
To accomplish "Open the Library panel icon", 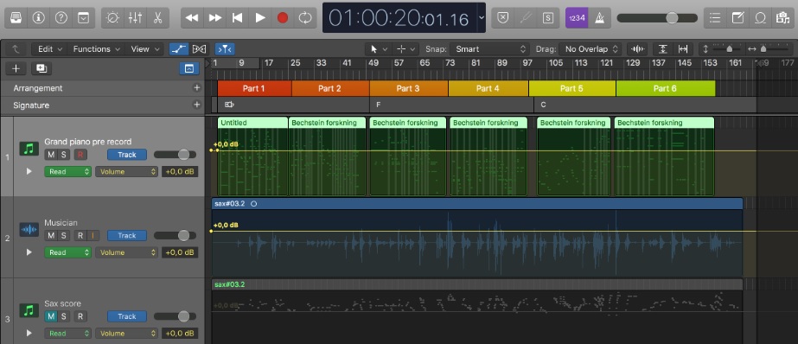I will coord(16,18).
